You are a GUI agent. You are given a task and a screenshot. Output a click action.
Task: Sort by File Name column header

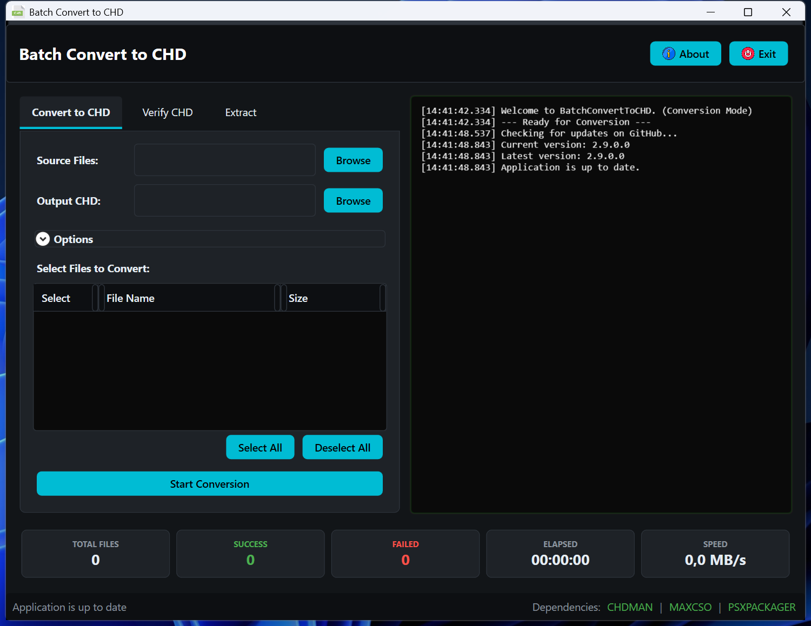tap(189, 298)
